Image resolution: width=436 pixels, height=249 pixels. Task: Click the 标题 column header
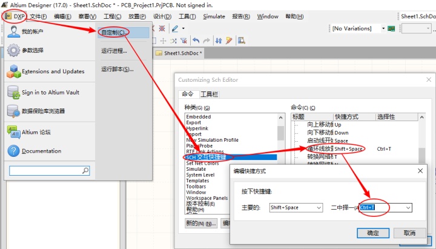(x=312, y=117)
